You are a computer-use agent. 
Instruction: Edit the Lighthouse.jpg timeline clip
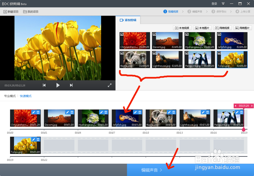click(203, 112)
